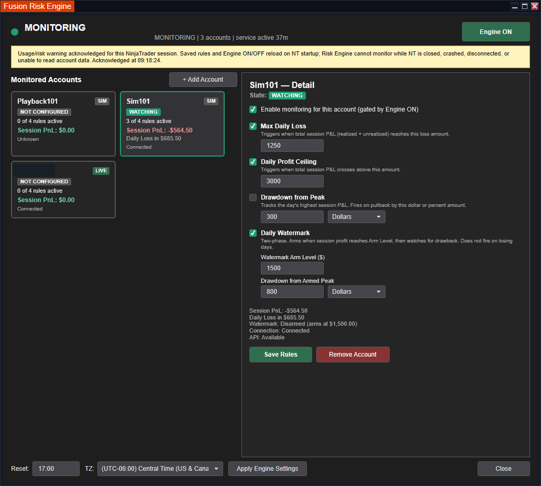Click the 'Sim101 — Detail' heading

pyautogui.click(x=282, y=85)
